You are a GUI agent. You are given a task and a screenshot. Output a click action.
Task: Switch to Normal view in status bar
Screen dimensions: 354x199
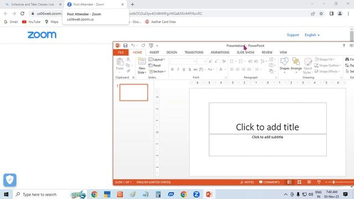[289, 182]
